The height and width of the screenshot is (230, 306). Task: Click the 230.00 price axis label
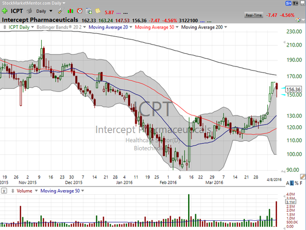point(294,32)
